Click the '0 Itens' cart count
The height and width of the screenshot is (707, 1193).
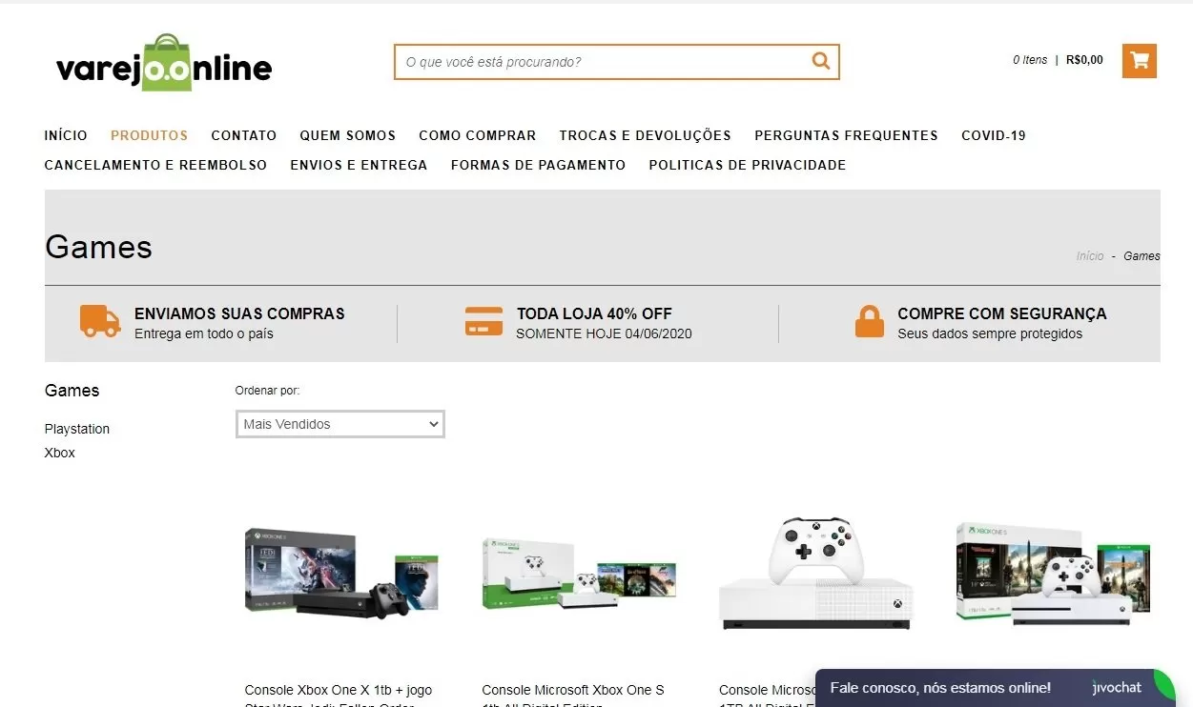point(1030,60)
